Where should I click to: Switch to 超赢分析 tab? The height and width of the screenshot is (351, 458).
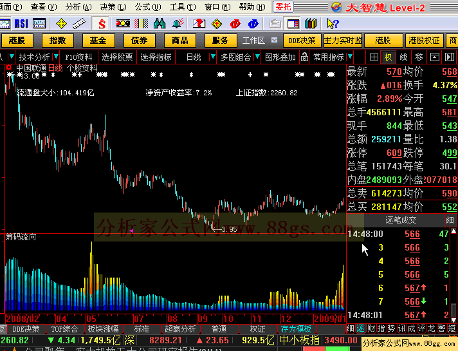click(180, 329)
